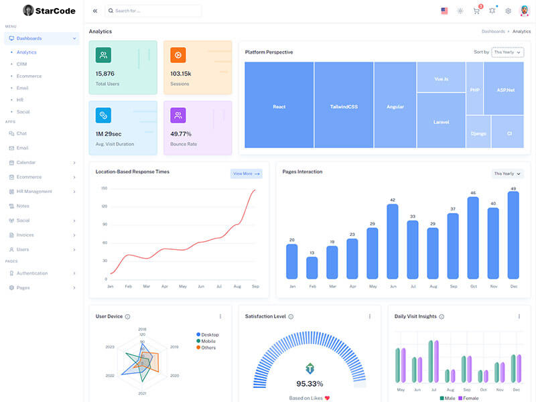This screenshot has width=536, height=402.
Task: Click the search input field
Action: tap(154, 11)
